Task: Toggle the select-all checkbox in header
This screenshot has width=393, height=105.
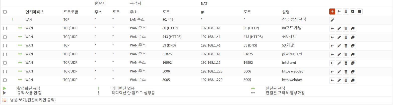Action: pyautogui.click(x=5, y=12)
